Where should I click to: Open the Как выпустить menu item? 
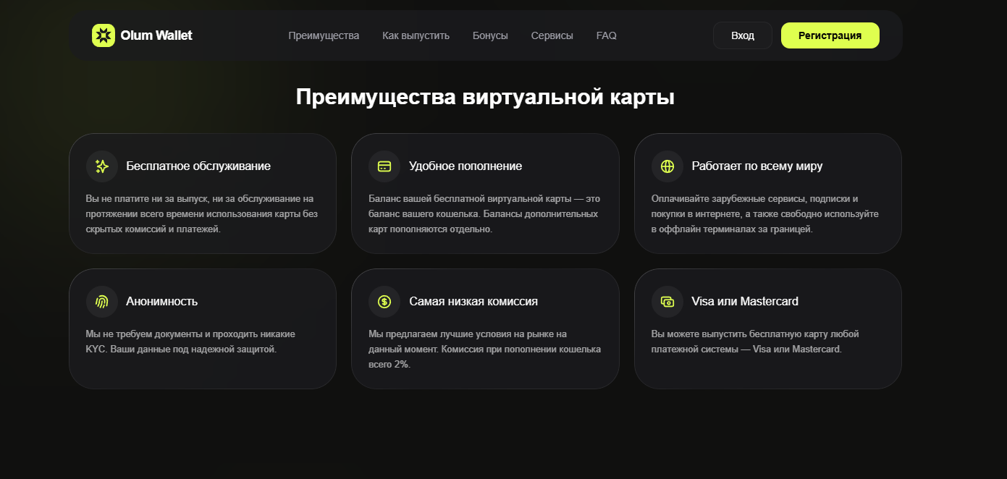416,35
